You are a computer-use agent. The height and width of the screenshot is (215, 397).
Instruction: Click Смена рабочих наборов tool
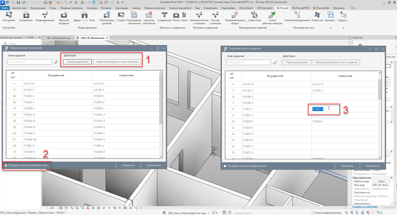tap(272, 18)
